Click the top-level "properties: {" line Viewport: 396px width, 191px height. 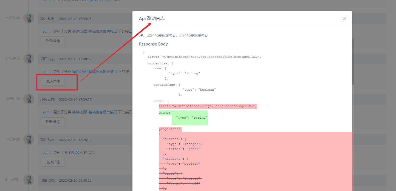point(160,64)
